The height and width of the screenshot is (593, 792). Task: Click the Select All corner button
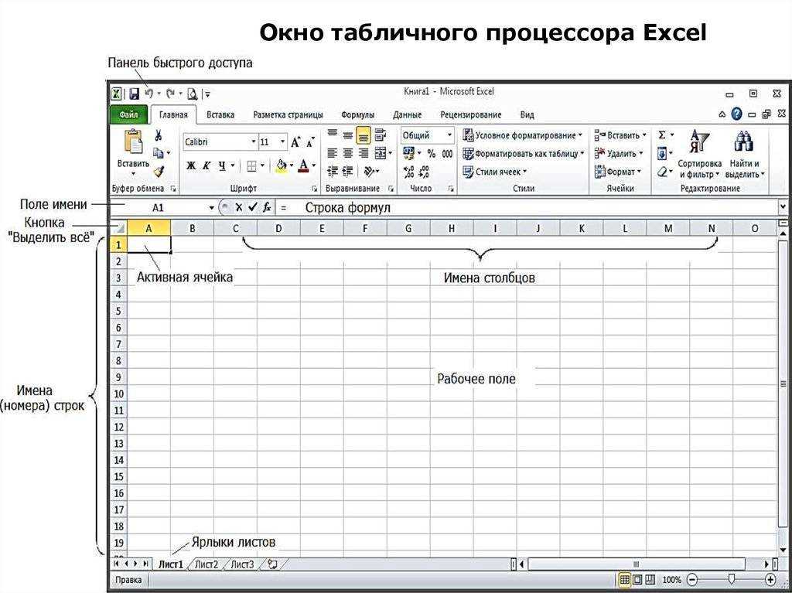tap(118, 228)
